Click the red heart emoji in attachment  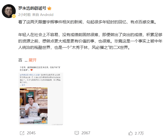tap(31, 70)
